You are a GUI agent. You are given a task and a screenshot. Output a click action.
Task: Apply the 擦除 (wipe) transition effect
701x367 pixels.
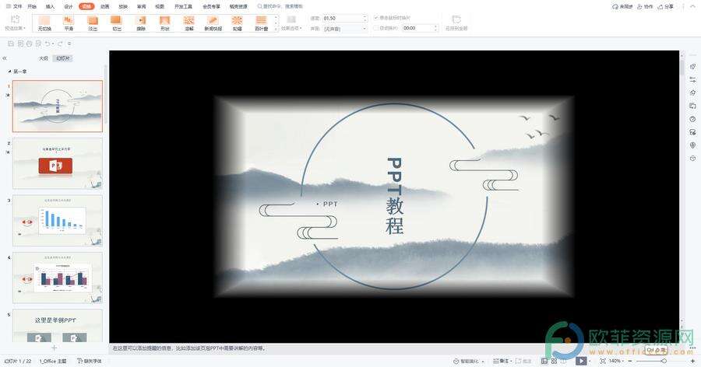click(x=141, y=23)
